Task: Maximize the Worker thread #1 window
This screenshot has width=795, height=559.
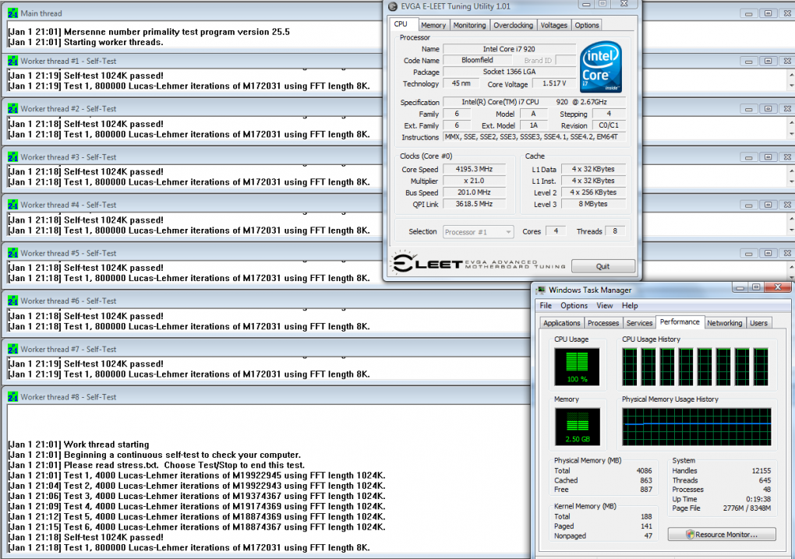Action: click(x=768, y=61)
